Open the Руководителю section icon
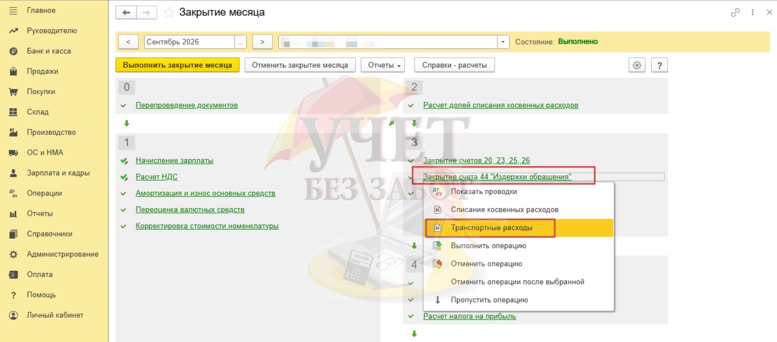This screenshot has width=777, height=342. tap(14, 31)
